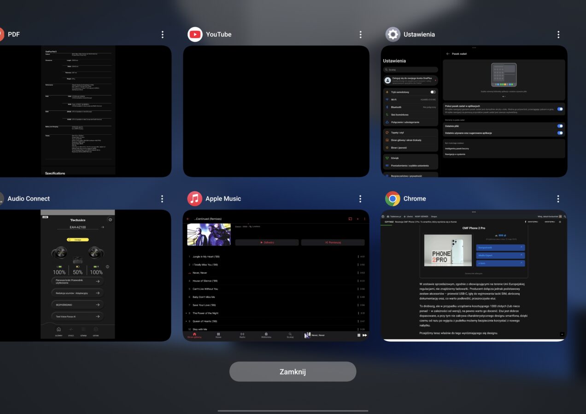The height and width of the screenshot is (414, 586).
Task: Open the Biblioteka tab in Apple Music
Action: (266, 335)
